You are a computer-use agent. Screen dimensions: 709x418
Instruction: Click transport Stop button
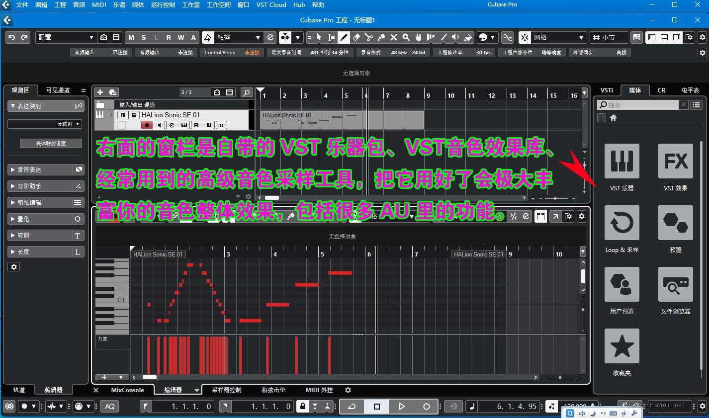click(377, 406)
